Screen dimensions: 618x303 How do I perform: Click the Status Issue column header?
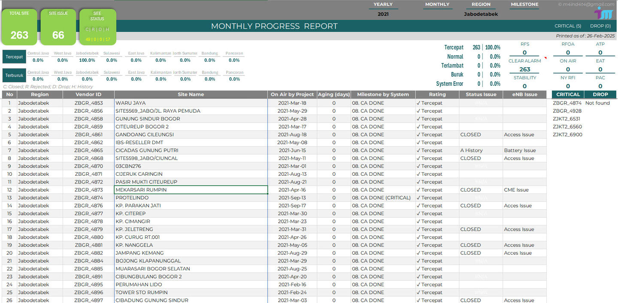coord(481,94)
